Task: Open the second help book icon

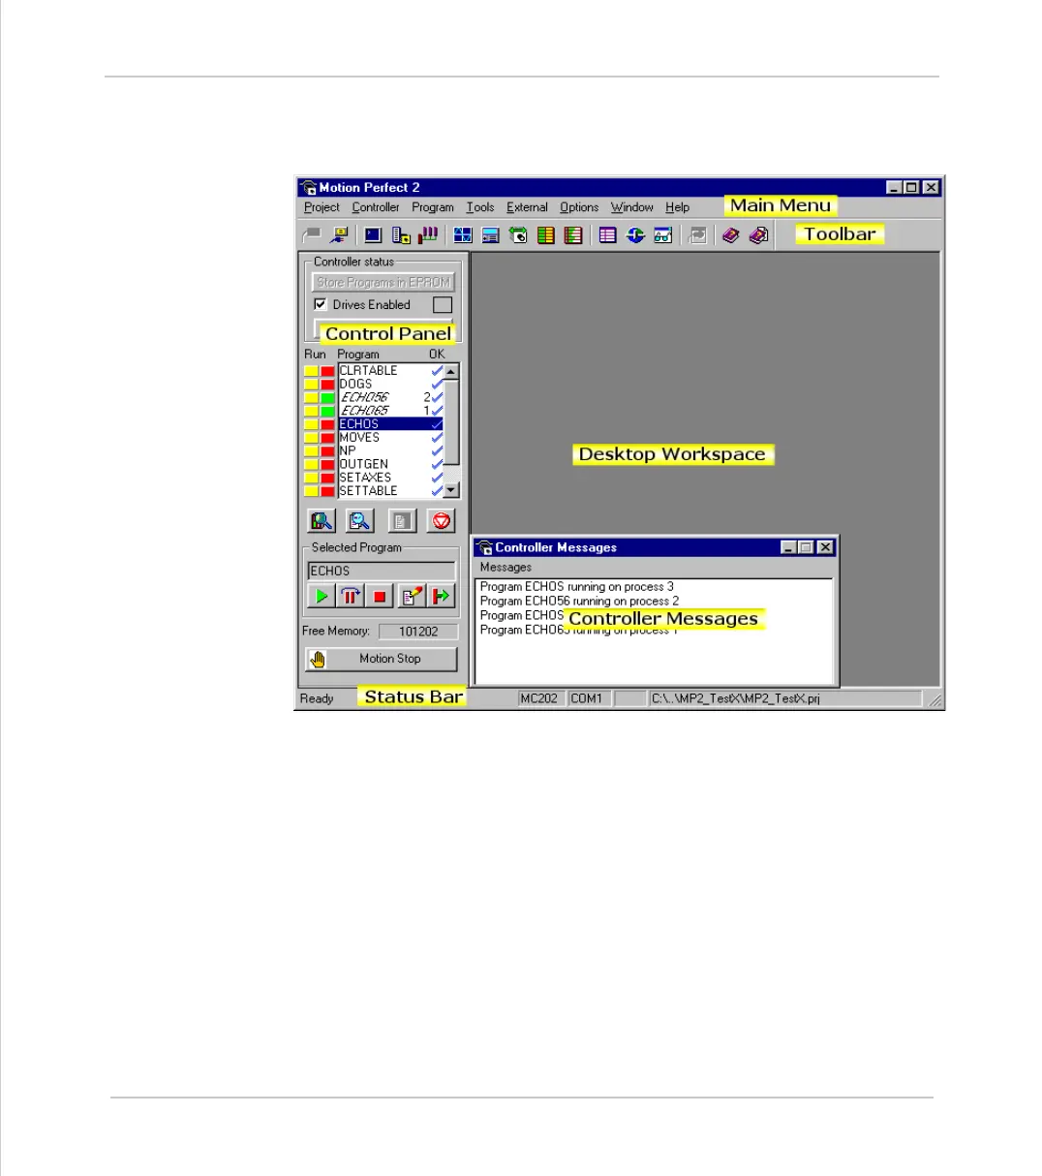Action: pos(758,234)
